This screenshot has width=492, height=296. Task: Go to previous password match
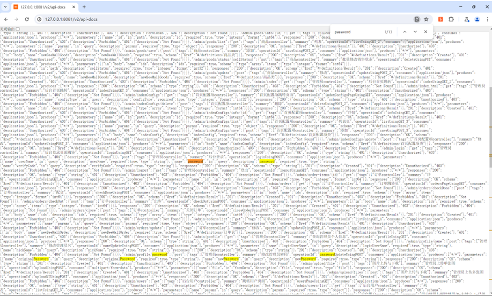(x=405, y=32)
